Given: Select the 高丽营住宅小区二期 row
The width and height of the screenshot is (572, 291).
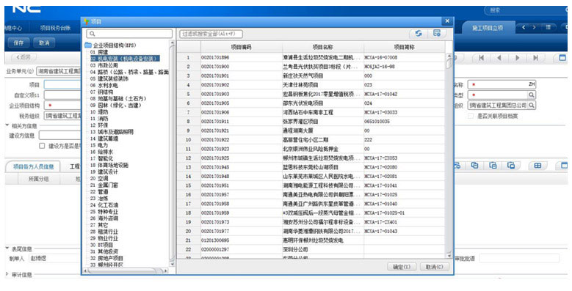Looking at the screenshot, I should coord(311,140).
